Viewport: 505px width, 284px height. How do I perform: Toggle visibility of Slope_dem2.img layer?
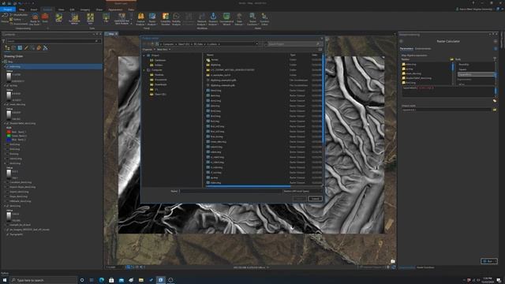[7, 196]
